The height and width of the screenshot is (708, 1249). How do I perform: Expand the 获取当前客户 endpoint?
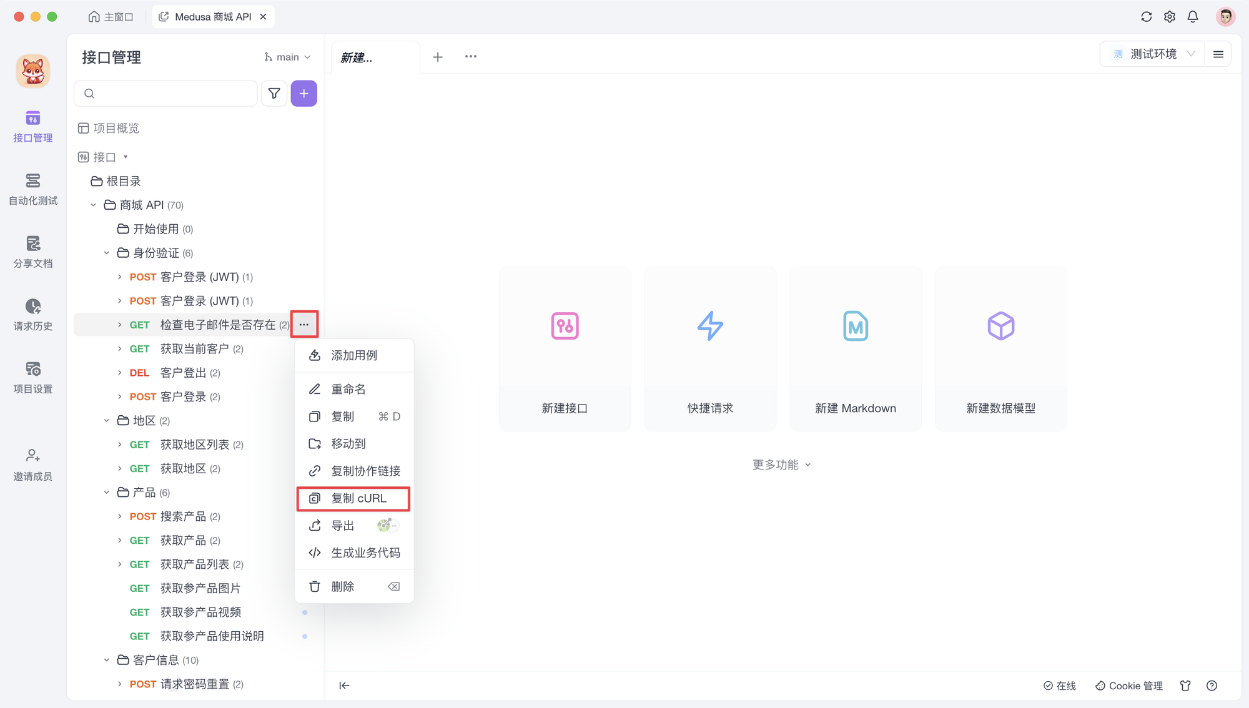[x=120, y=349]
